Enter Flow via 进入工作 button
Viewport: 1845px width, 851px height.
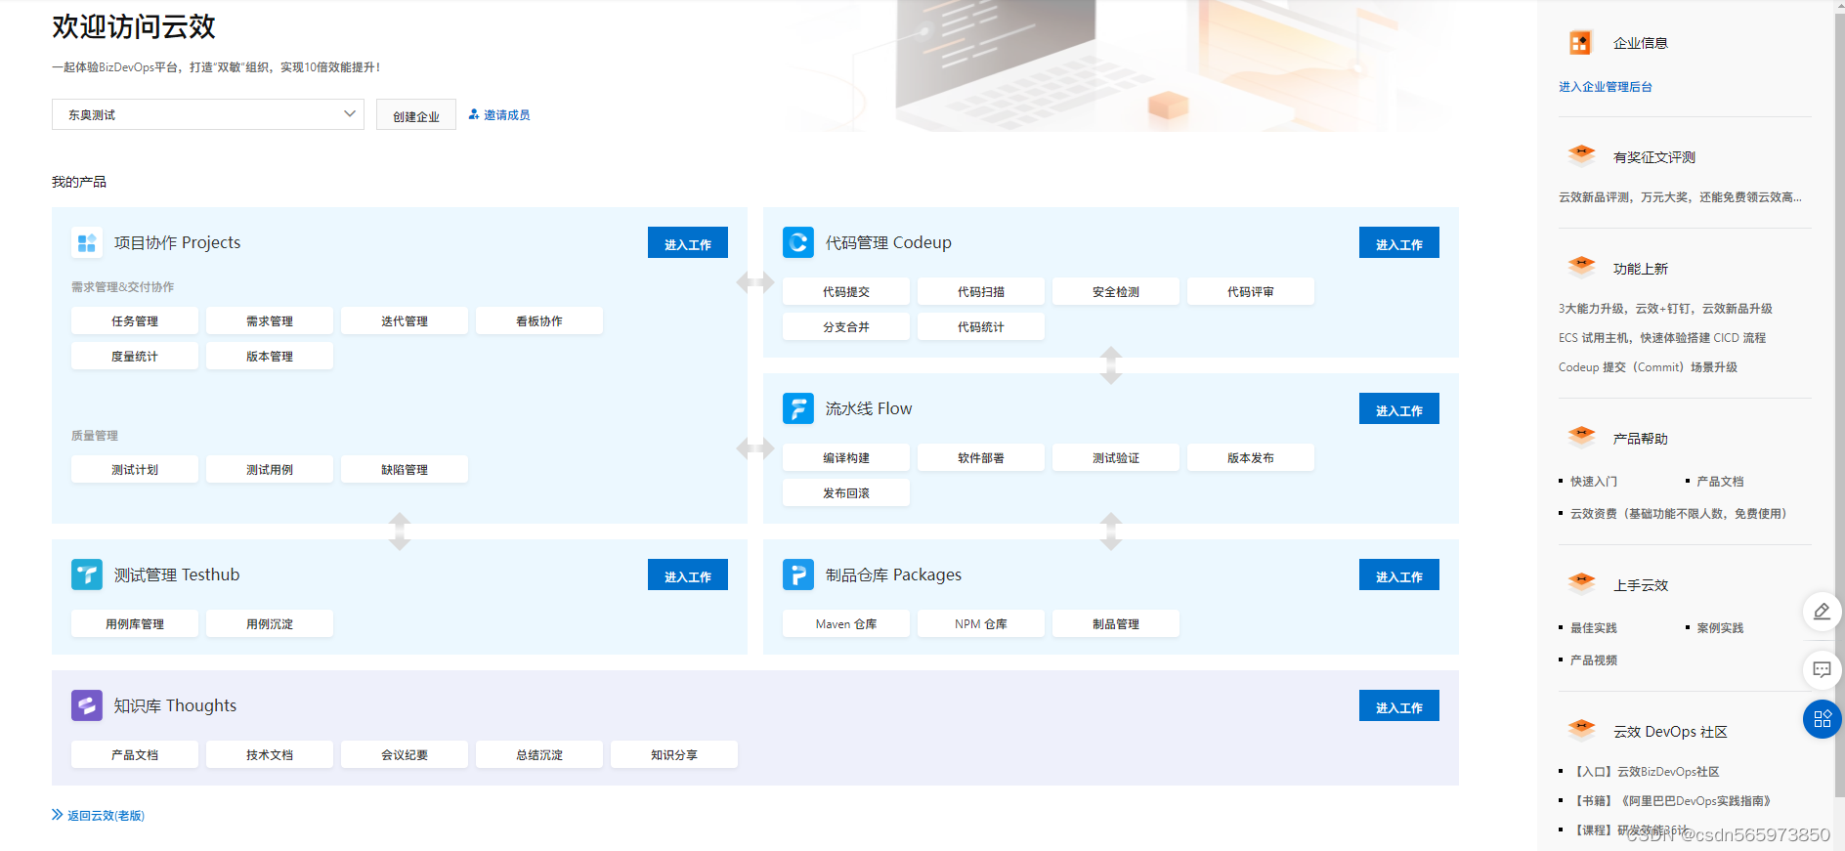[x=1399, y=408]
